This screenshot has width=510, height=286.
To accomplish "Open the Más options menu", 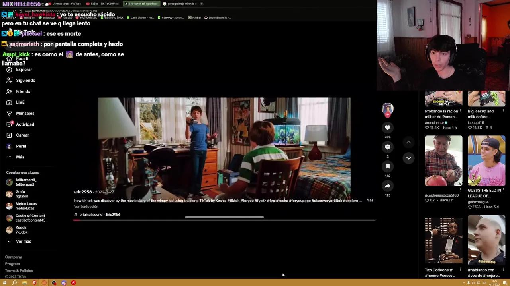I will tap(15, 157).
